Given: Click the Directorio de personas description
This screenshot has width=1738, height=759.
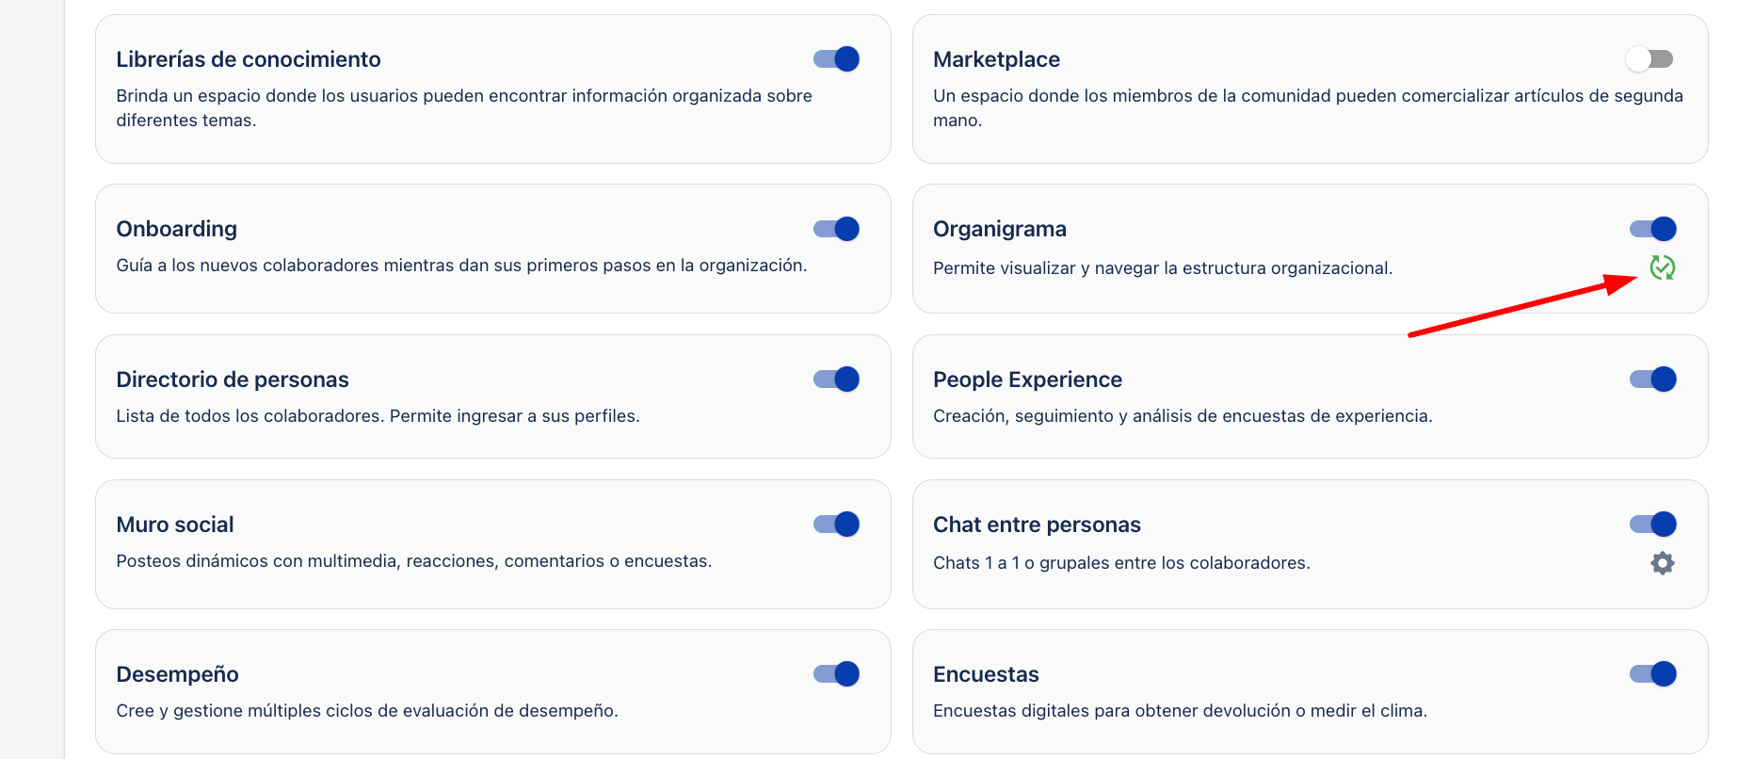Looking at the screenshot, I should pos(378,416).
